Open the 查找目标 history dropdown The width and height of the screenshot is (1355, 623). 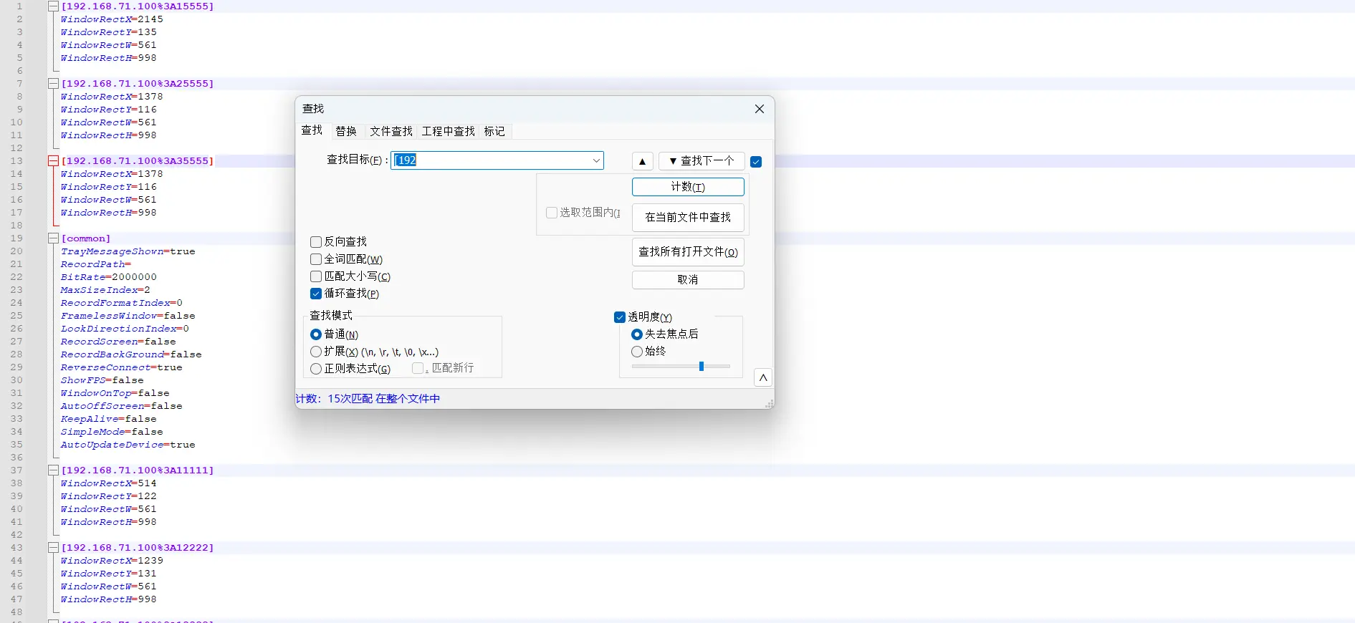(x=596, y=160)
